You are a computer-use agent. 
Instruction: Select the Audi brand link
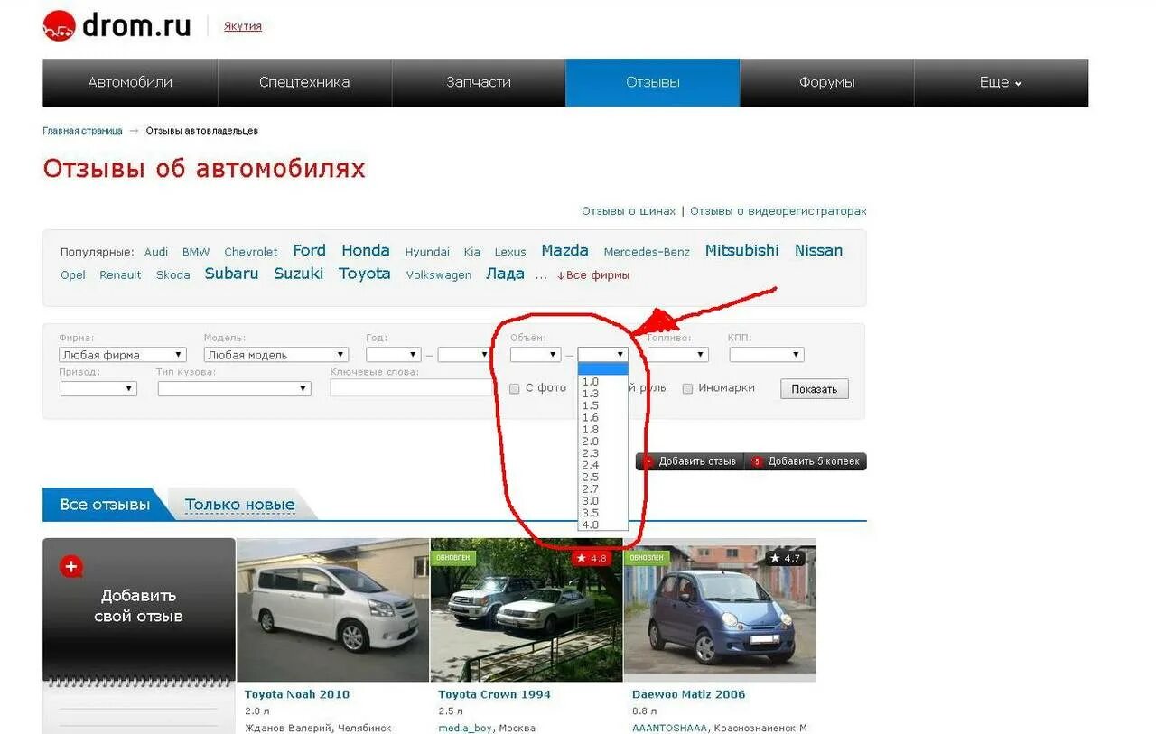(156, 253)
